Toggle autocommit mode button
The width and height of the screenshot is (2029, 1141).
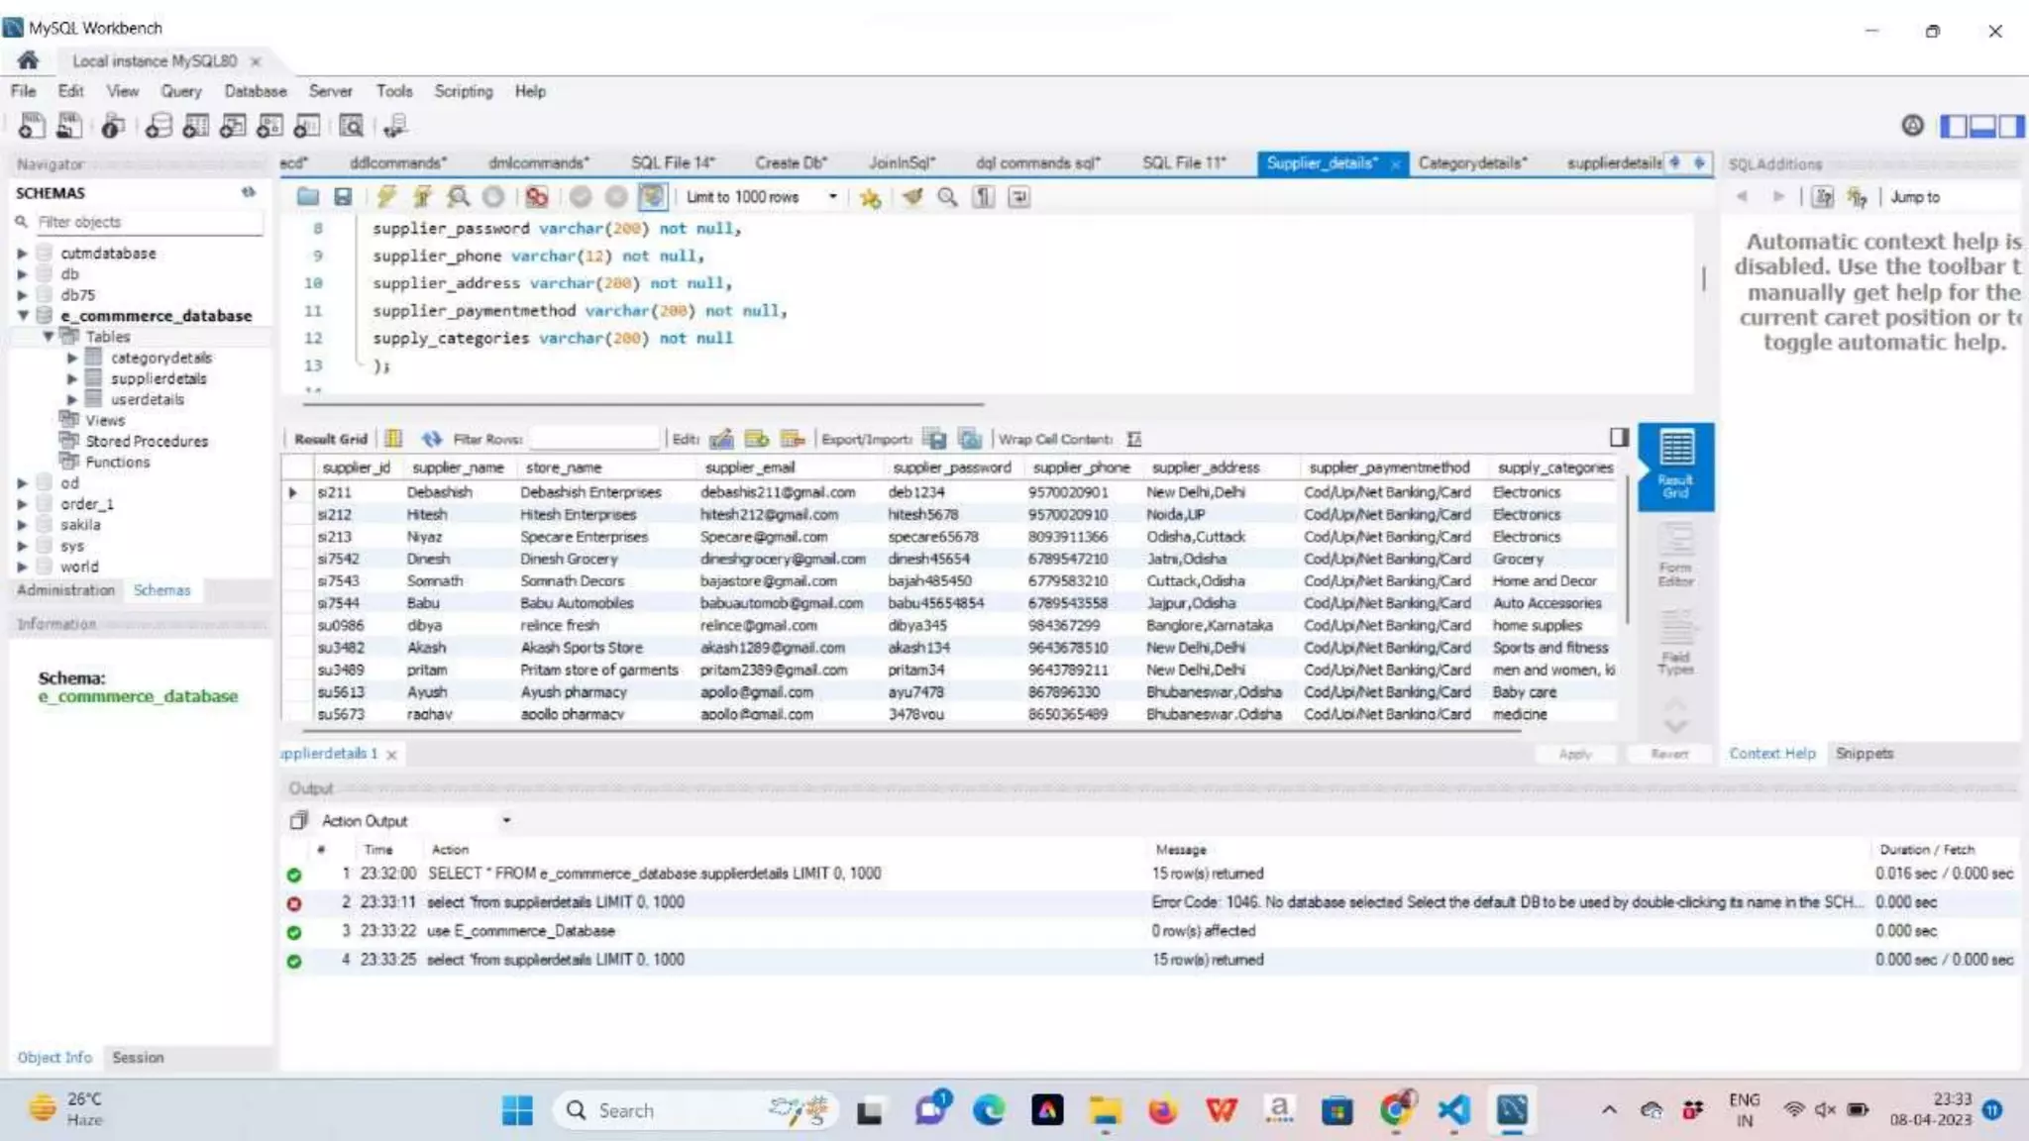point(652,196)
